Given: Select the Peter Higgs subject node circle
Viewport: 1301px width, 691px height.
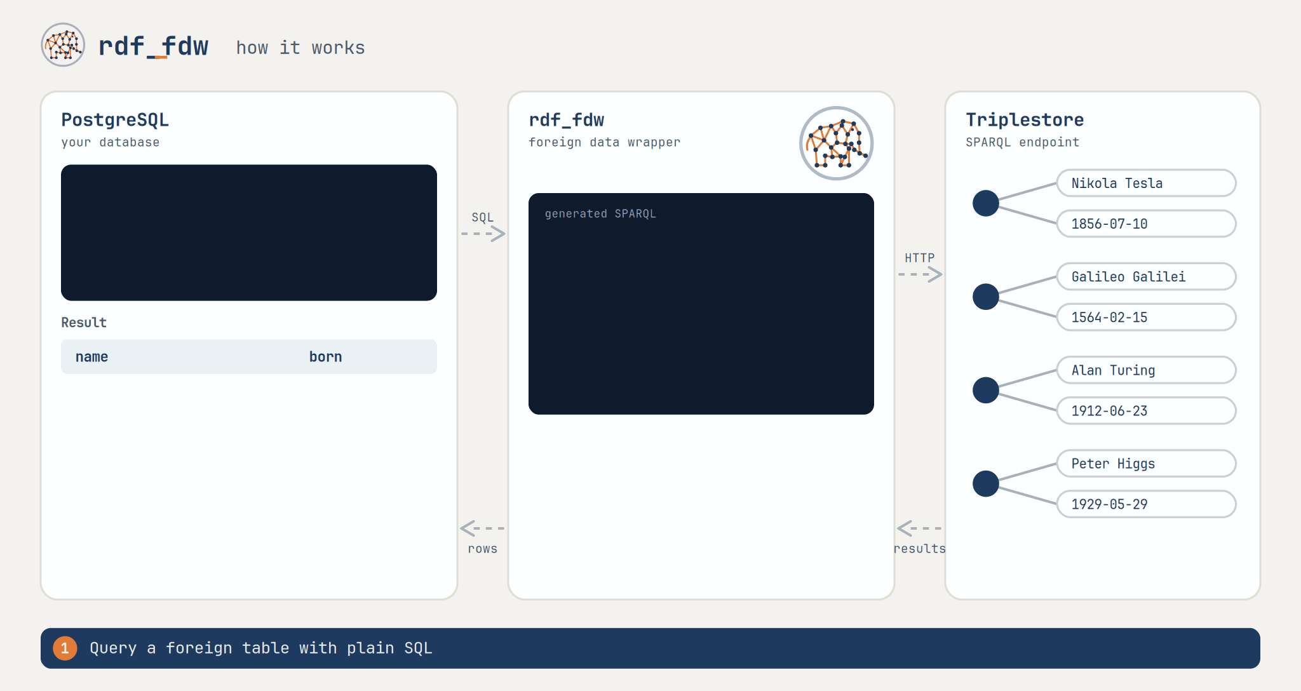Looking at the screenshot, I should [x=986, y=483].
